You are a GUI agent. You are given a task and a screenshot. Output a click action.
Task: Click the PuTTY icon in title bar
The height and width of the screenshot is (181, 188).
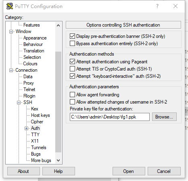tap(10, 6)
